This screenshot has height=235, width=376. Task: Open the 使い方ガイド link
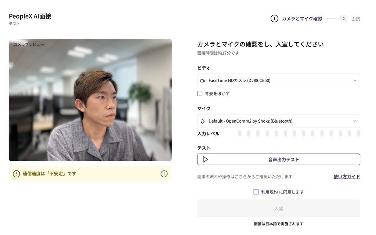[x=346, y=177]
